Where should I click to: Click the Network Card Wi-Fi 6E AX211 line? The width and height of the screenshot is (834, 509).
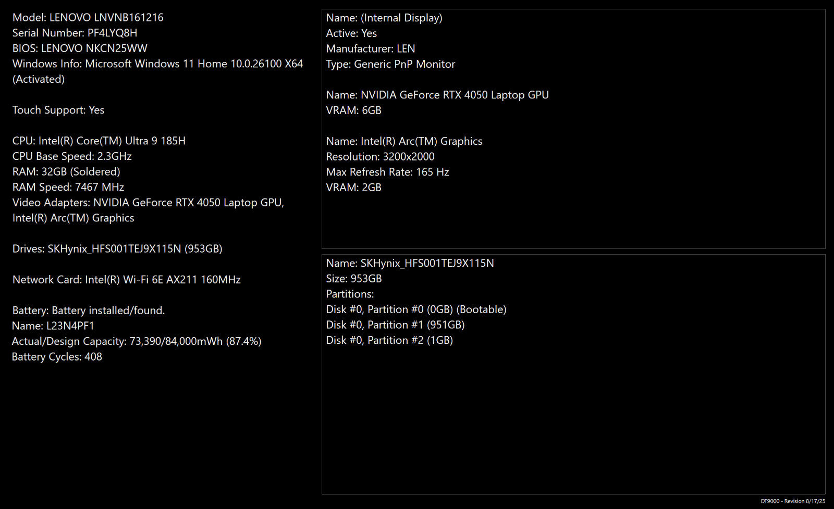coord(127,280)
